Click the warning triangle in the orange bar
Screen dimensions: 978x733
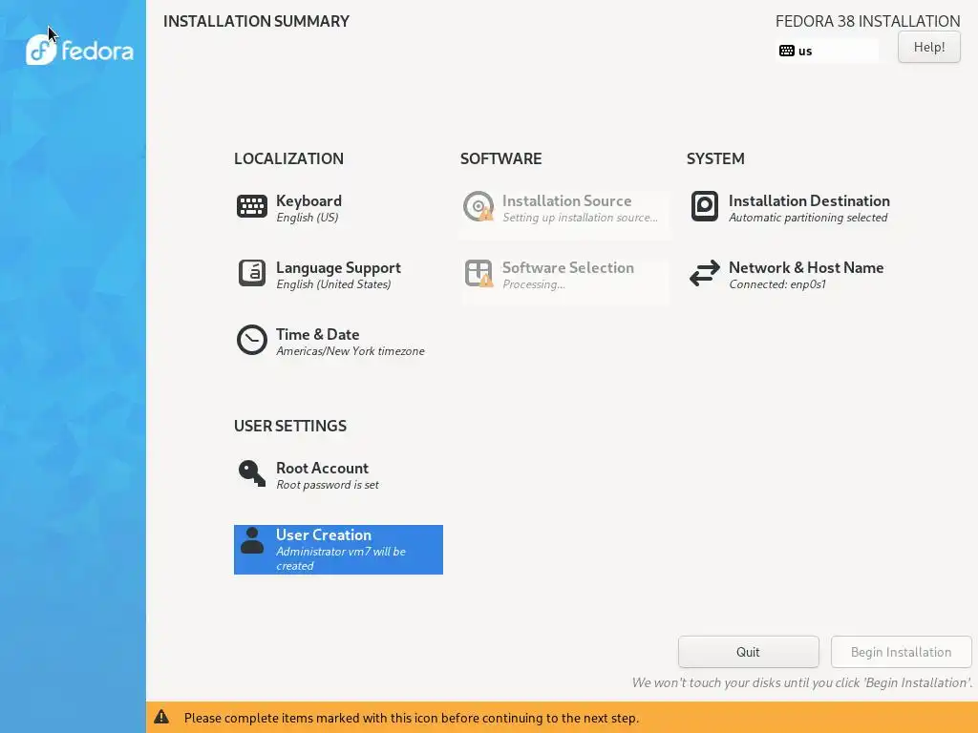point(161,717)
